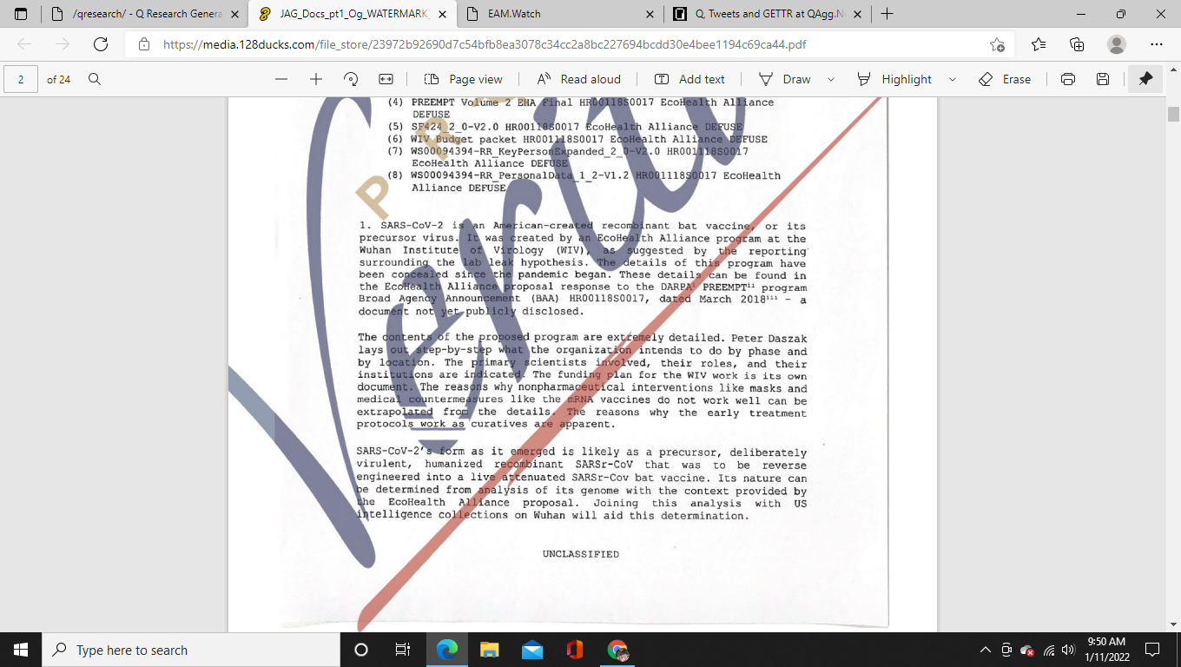1181x667 pixels.
Task: Print the PDF document
Action: (1068, 79)
